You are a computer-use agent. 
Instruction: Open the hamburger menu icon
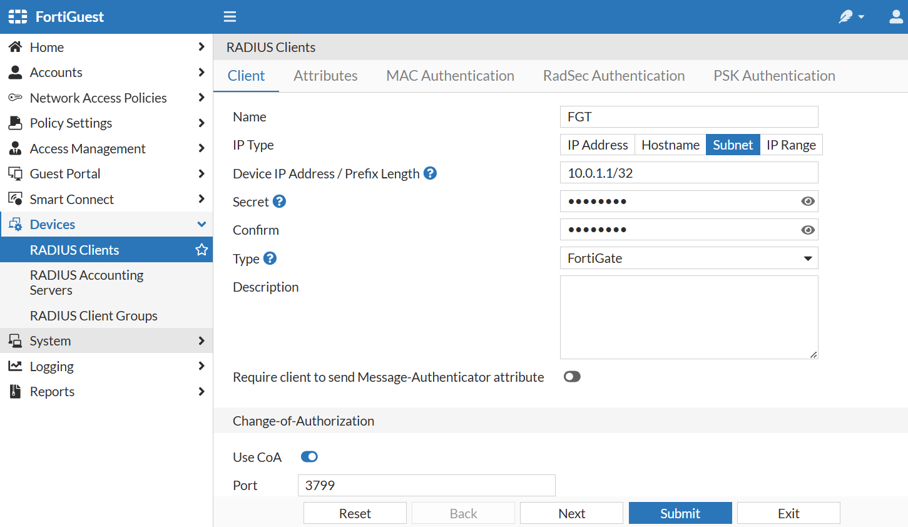pyautogui.click(x=230, y=16)
